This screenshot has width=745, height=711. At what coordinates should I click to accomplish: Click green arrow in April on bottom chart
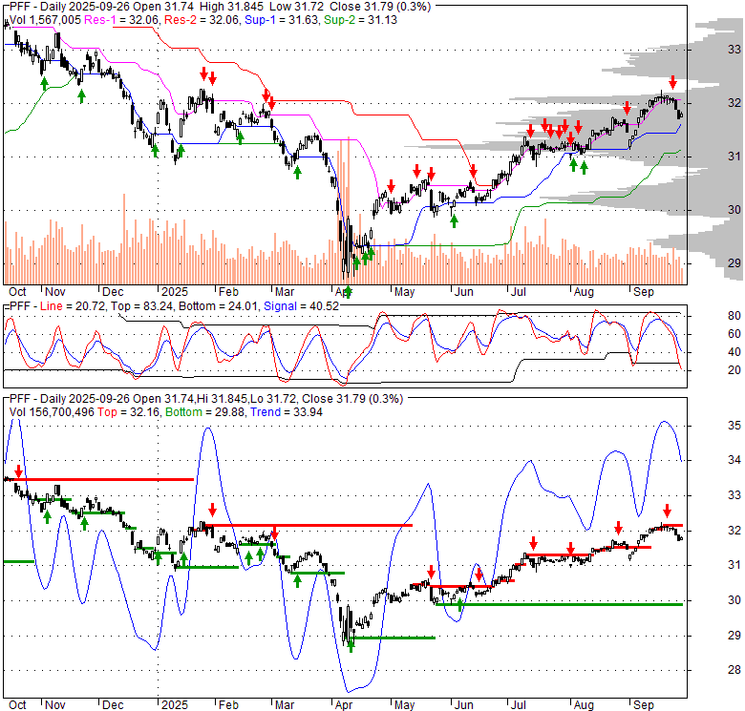pos(351,645)
